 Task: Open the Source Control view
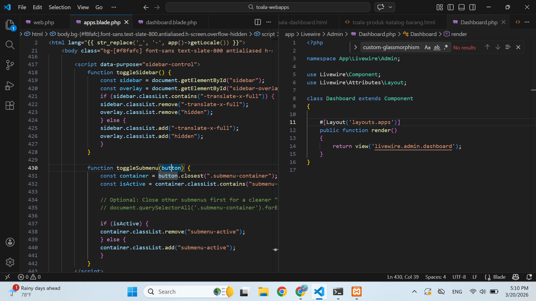10,65
